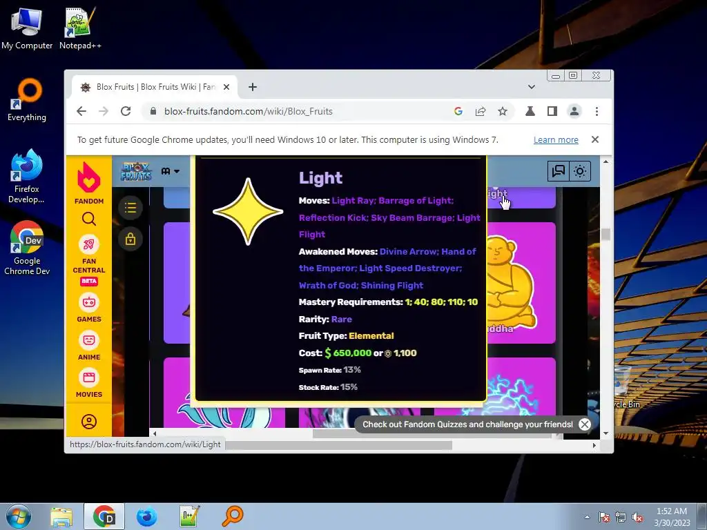The height and width of the screenshot is (530, 707).
Task: Open Everything search from the taskbar
Action: [232, 517]
